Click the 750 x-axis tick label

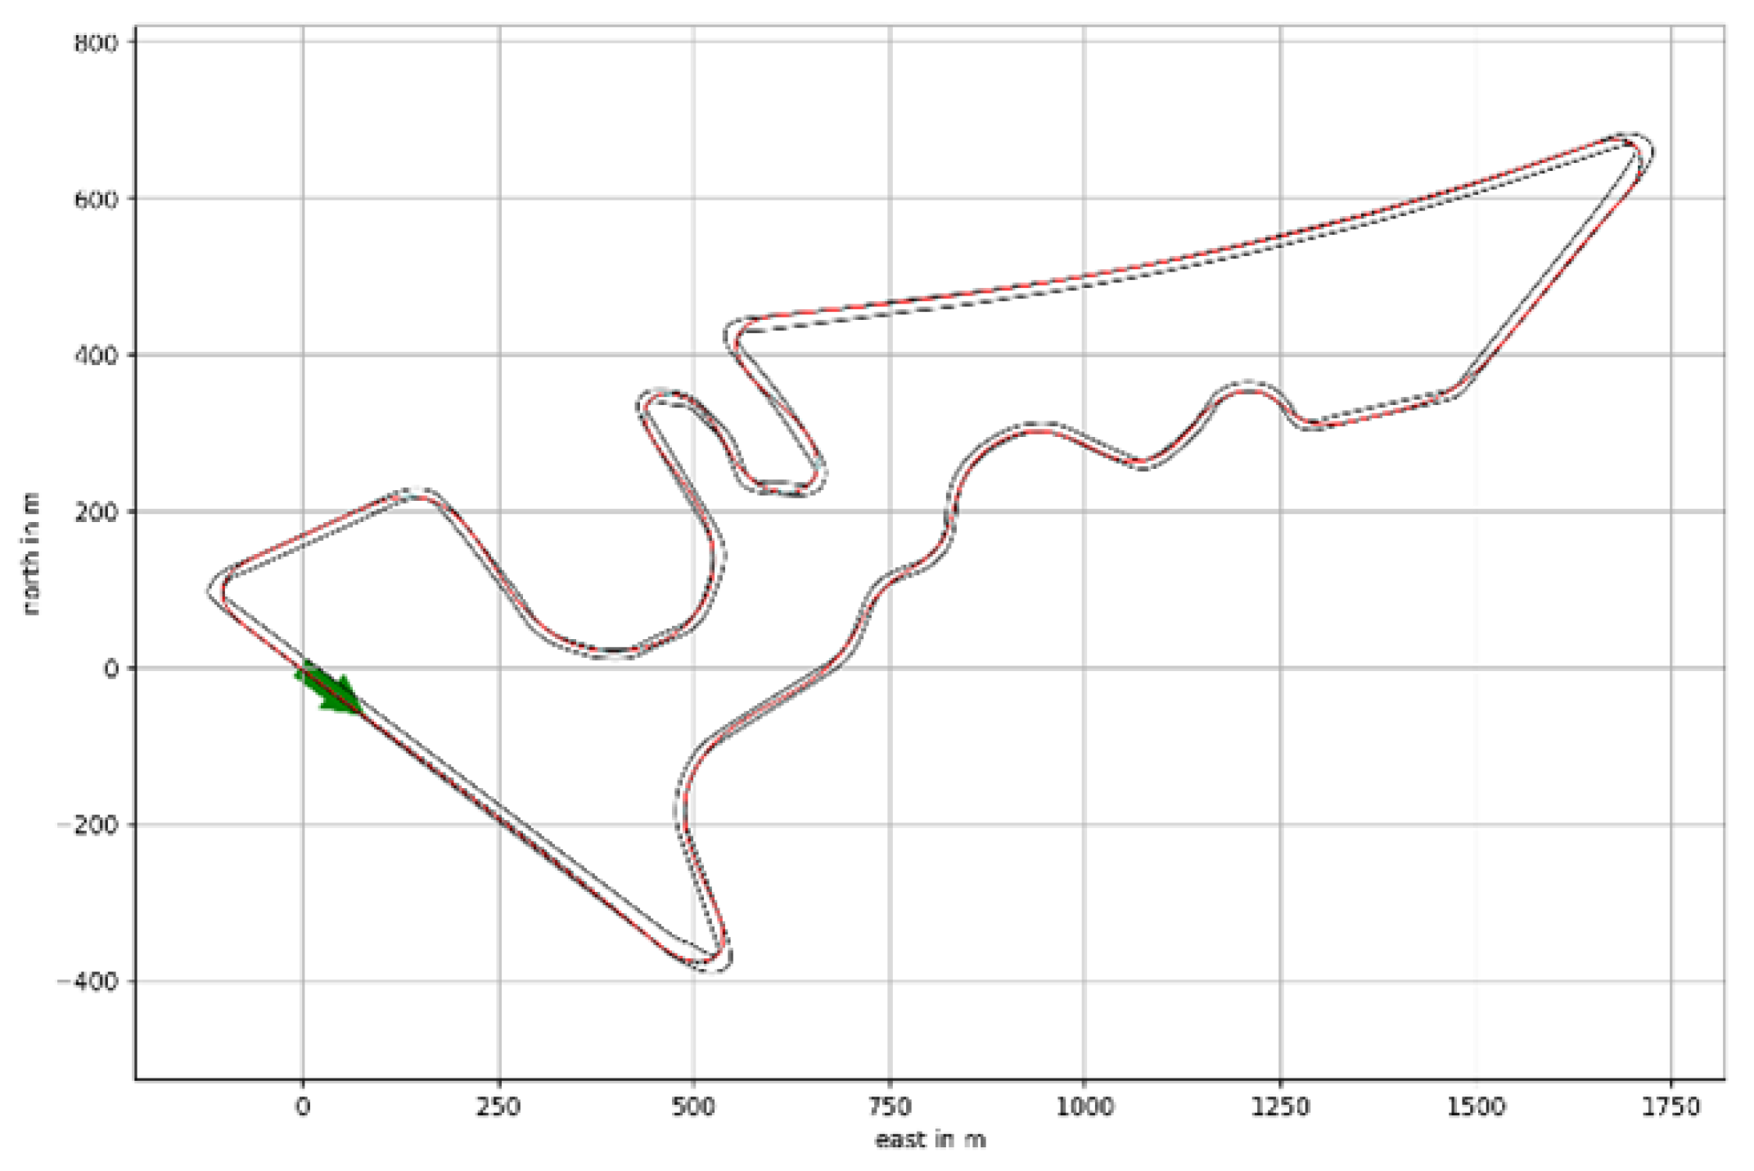click(889, 1107)
